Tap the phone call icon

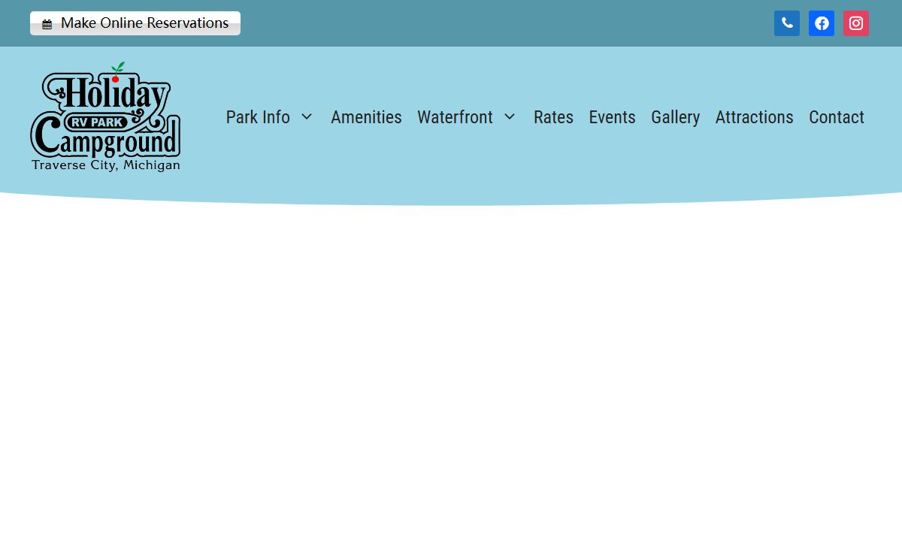[x=787, y=23]
